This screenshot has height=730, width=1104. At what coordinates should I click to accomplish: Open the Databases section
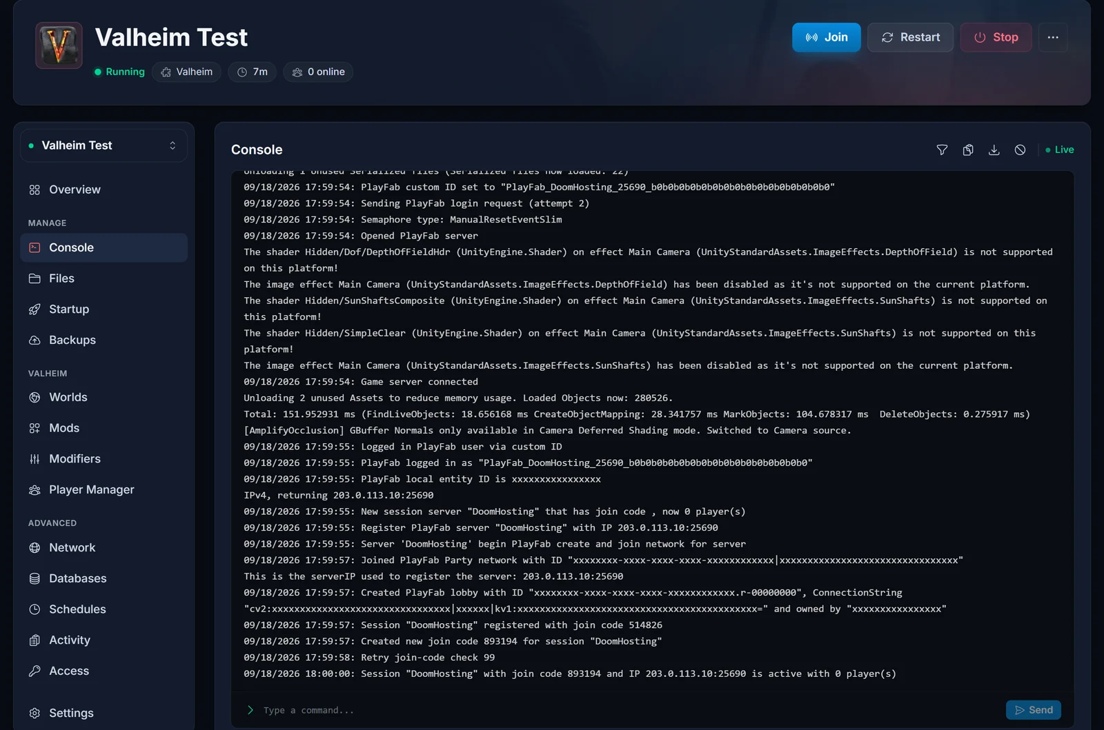tap(103, 578)
